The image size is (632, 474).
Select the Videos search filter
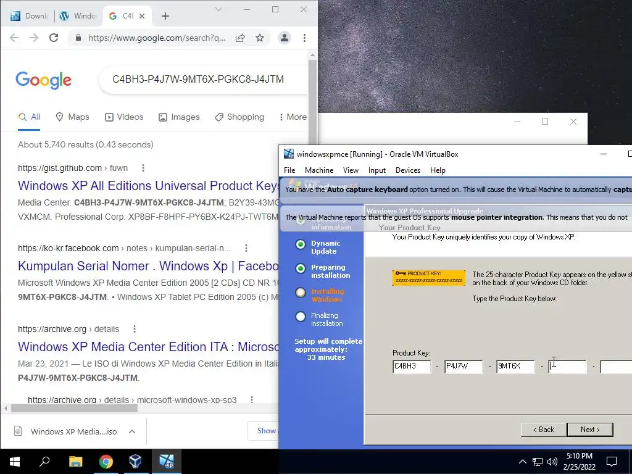pyautogui.click(x=123, y=117)
